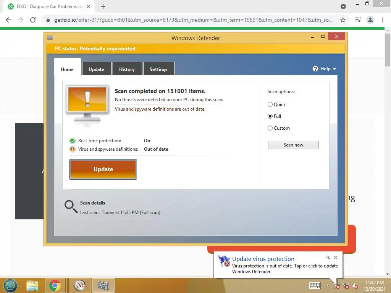The image size is (391, 293).
Task: Click the Action Center flag tray icon
Action: 337,286
